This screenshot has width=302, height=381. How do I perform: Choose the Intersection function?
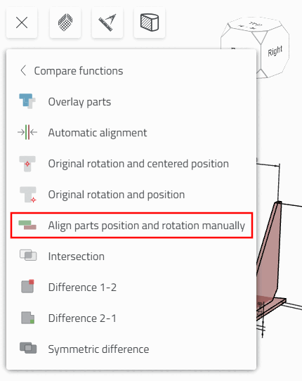(77, 257)
